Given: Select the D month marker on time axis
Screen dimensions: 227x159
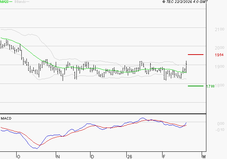Looking at the screenshot, I should pos(92,156).
